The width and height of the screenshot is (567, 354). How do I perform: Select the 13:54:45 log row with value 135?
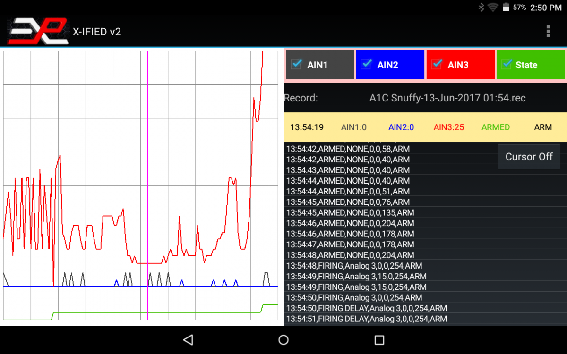coord(350,212)
